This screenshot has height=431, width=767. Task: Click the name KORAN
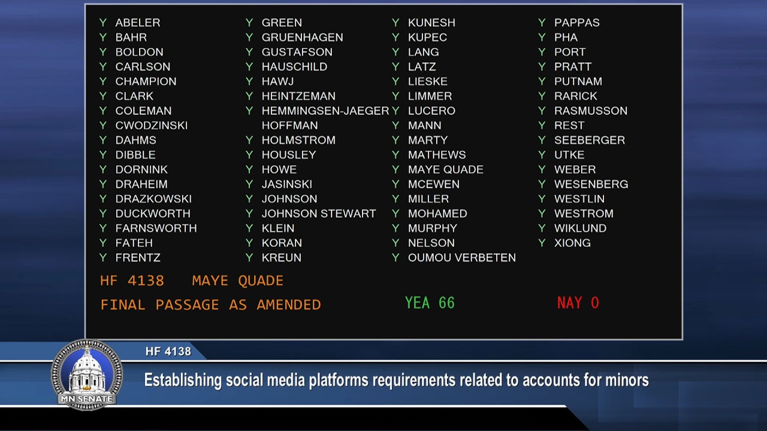[x=282, y=242]
